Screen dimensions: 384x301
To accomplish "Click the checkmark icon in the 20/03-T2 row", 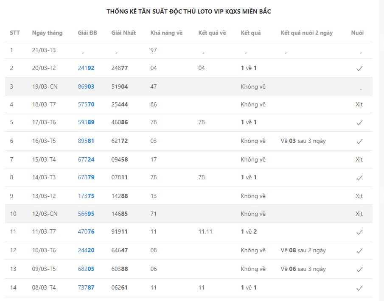I will pos(359,68).
